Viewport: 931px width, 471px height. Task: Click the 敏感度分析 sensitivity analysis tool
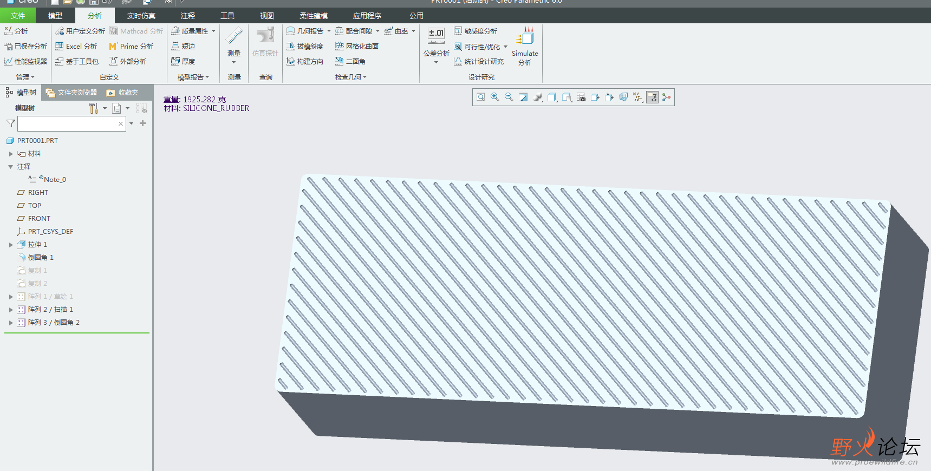[476, 31]
